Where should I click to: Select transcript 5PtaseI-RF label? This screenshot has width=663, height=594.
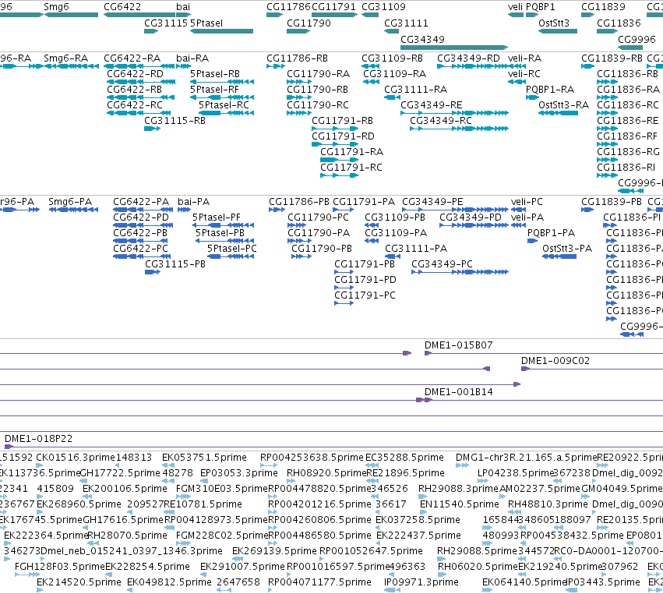[x=214, y=90]
